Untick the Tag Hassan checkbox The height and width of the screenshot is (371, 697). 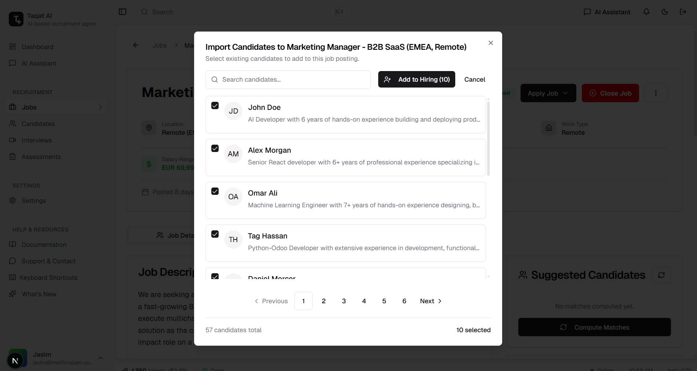click(x=215, y=234)
